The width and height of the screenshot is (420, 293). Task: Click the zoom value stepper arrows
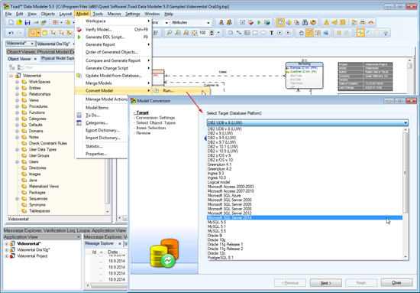[x=212, y=33]
